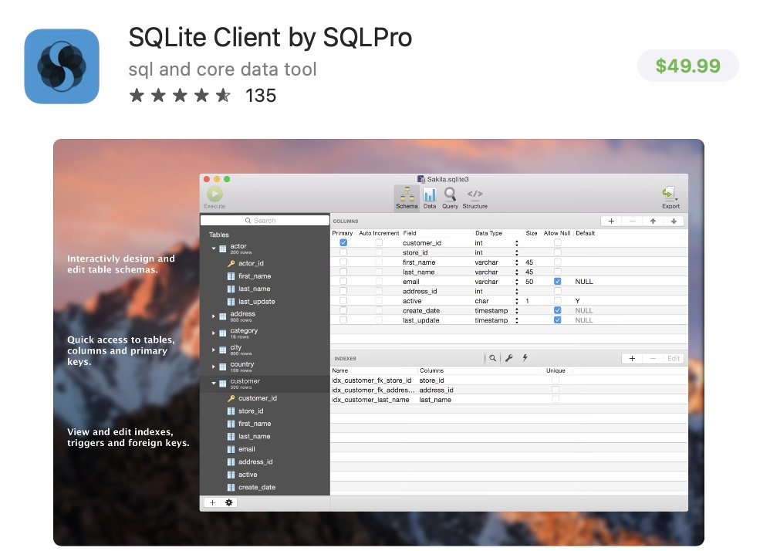Click the Edit index button
The height and width of the screenshot is (551, 770).
pyautogui.click(x=674, y=359)
